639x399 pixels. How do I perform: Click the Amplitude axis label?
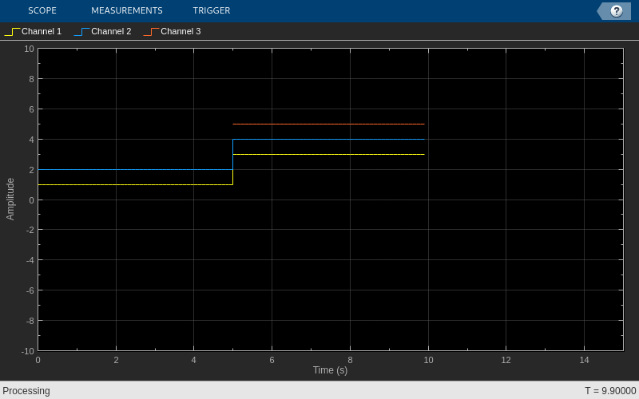tap(10, 199)
